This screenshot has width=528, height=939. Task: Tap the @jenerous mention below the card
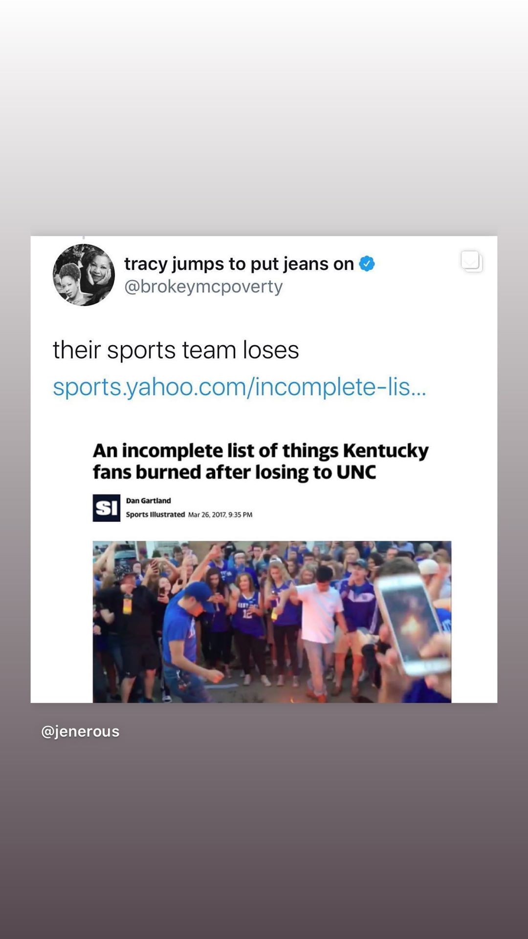pos(80,731)
